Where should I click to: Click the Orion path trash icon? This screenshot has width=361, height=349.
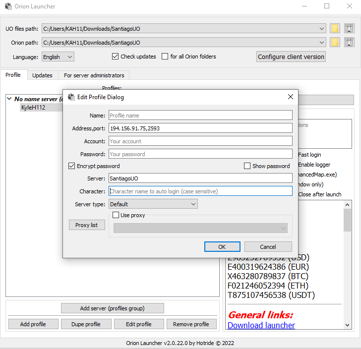pyautogui.click(x=349, y=43)
